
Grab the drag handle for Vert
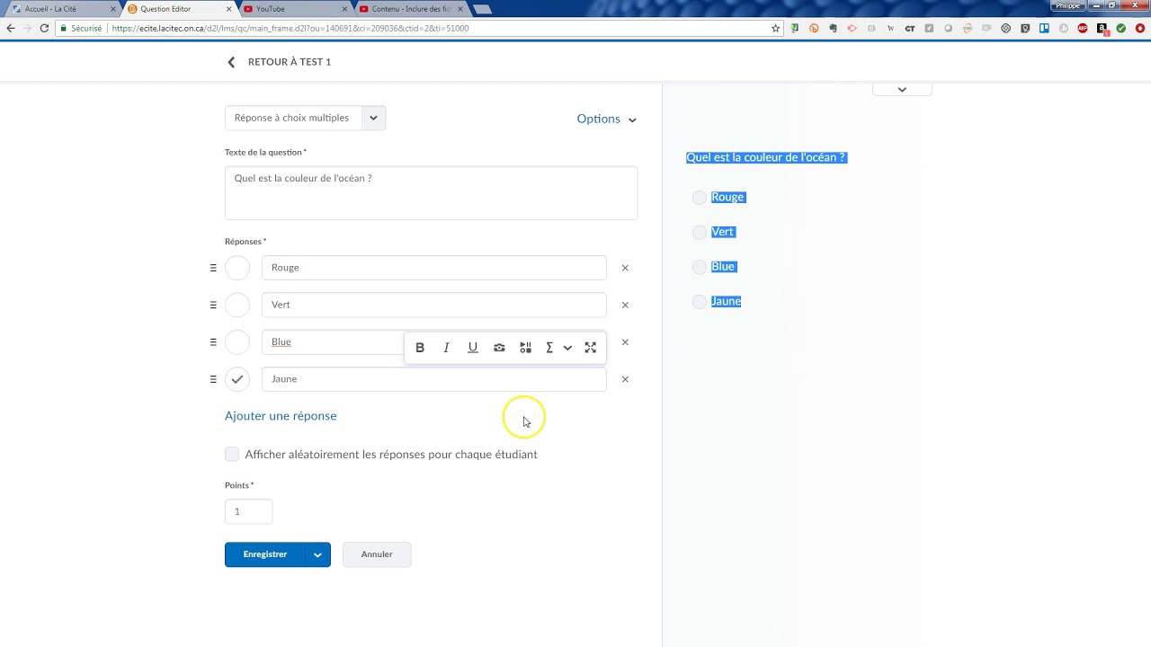pyautogui.click(x=213, y=305)
